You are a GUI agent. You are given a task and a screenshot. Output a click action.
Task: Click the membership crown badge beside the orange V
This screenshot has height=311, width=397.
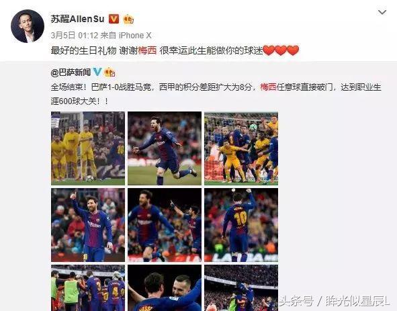(128, 19)
